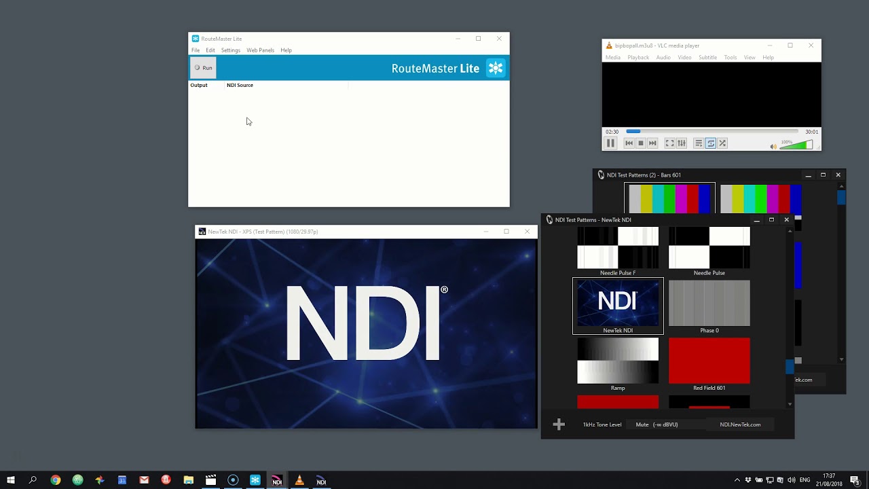Screen dimensions: 869x489
Task: Open Google Chrome from the taskbar
Action: point(56,480)
